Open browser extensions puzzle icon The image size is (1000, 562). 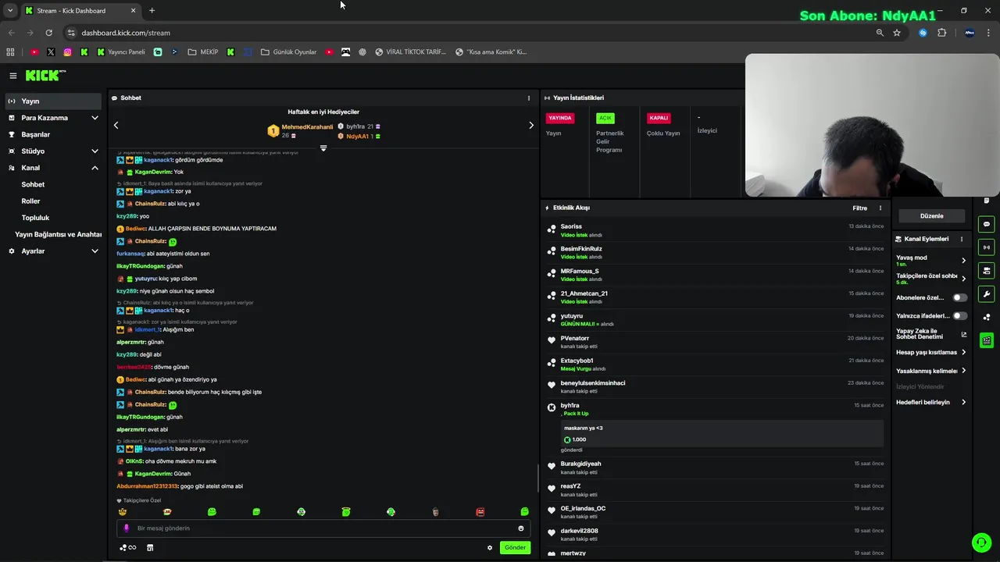pos(941,33)
